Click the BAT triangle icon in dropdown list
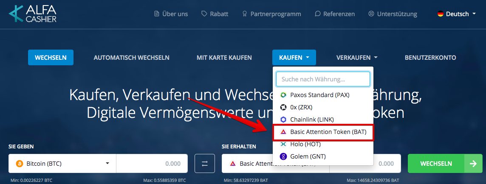 click(x=283, y=132)
